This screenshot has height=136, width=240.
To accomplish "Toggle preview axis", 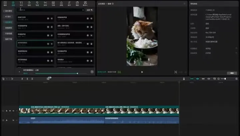I will coord(209,79).
